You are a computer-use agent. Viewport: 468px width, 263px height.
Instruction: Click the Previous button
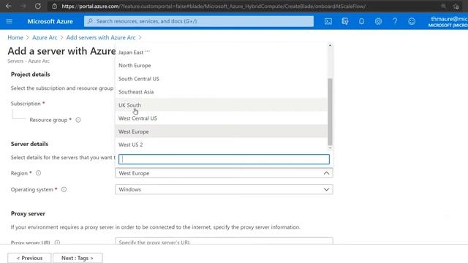pos(29,258)
